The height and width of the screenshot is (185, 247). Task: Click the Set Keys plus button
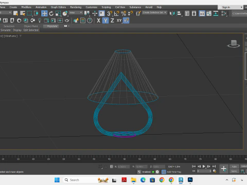(x=224, y=169)
